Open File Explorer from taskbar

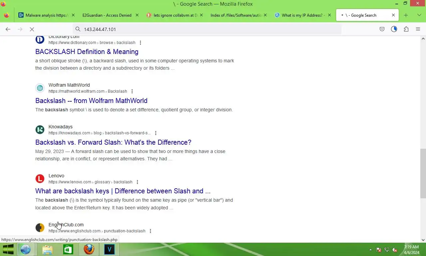tap(48, 249)
